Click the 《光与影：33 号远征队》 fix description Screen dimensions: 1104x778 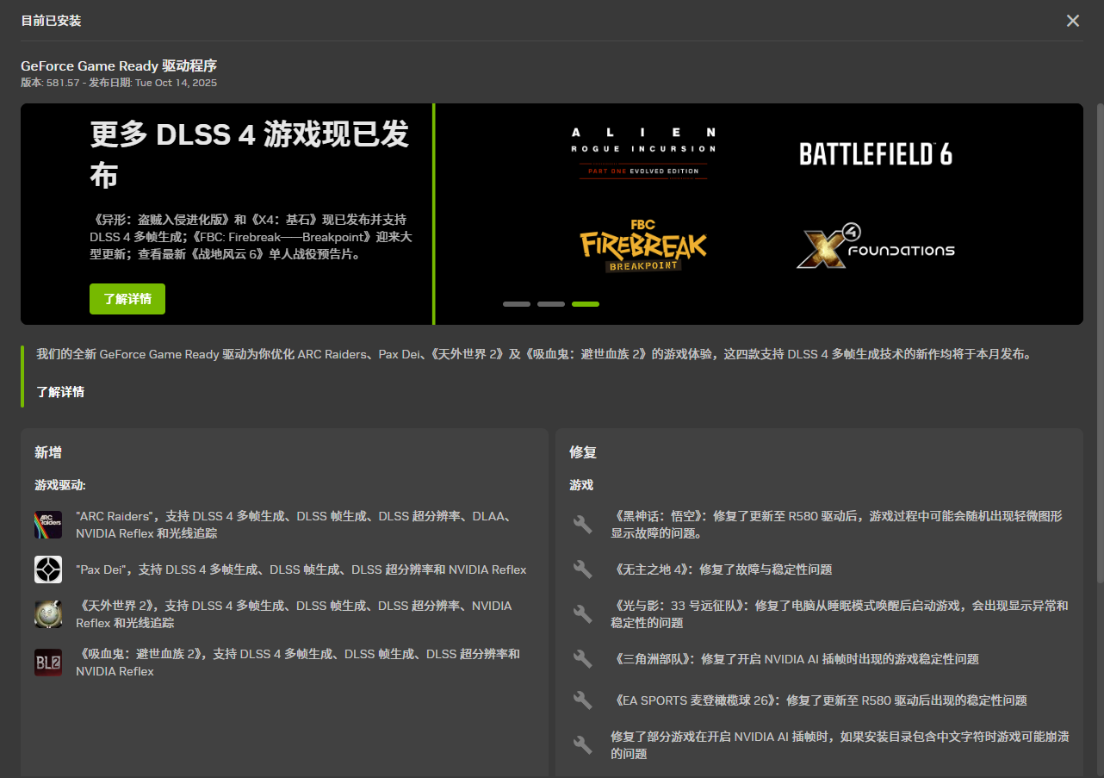pyautogui.click(x=840, y=614)
